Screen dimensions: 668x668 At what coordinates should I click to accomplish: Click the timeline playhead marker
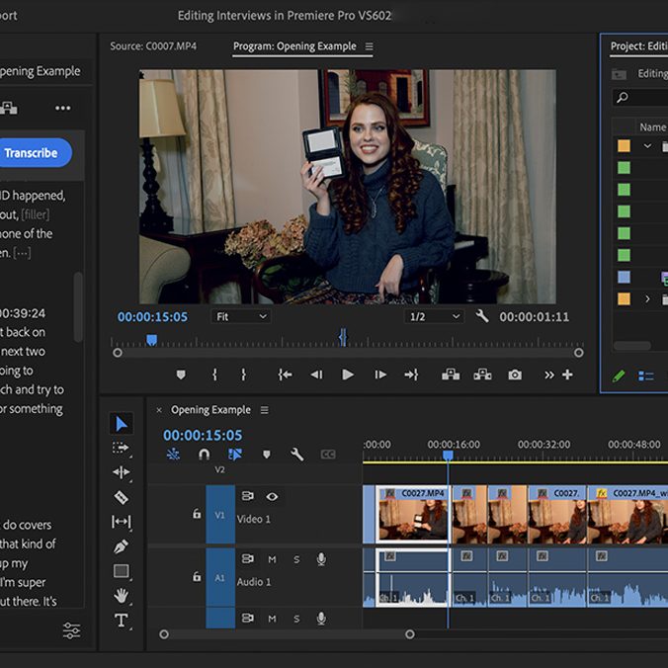click(448, 456)
